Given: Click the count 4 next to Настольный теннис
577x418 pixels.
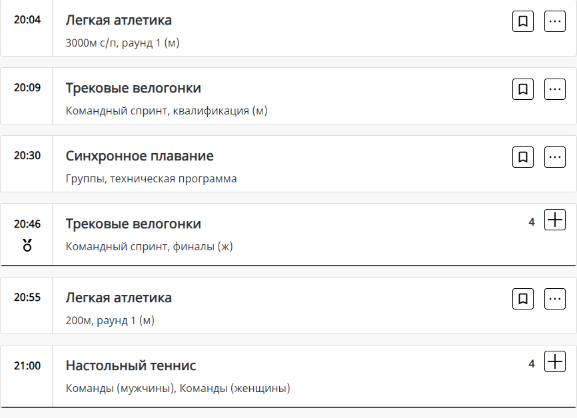Looking at the screenshot, I should (532, 363).
